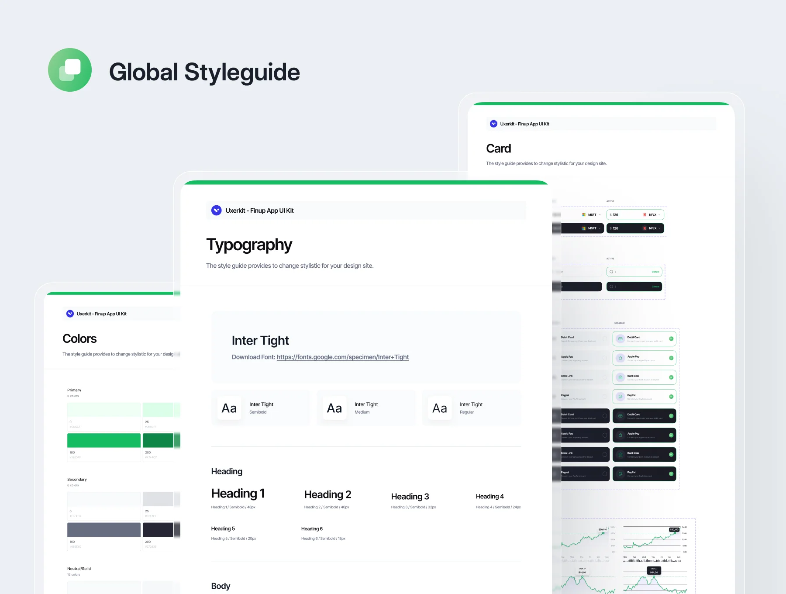
Task: Click the Netflix logo in dark amount field
Action: (x=645, y=228)
